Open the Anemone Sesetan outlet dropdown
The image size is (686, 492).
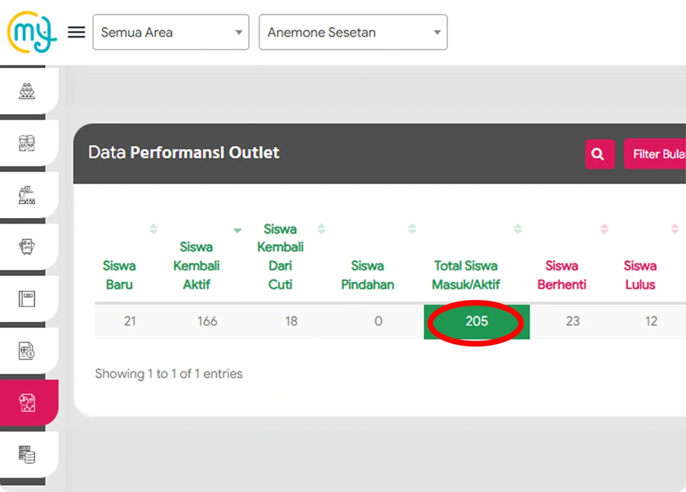tap(352, 32)
